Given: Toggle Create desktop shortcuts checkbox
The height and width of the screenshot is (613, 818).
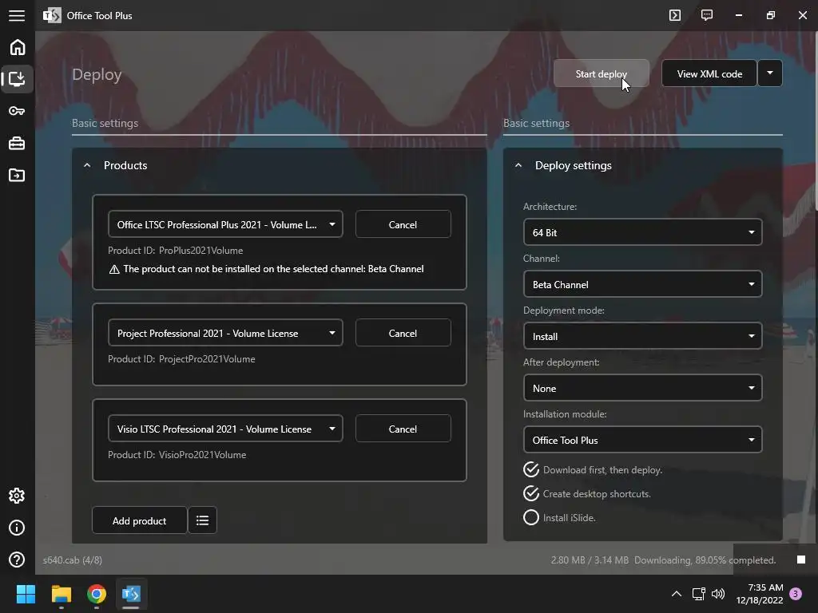Looking at the screenshot, I should 531,493.
